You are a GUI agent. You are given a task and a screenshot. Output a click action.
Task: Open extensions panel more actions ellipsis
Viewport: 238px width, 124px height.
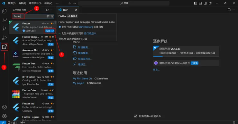[x=52, y=10]
